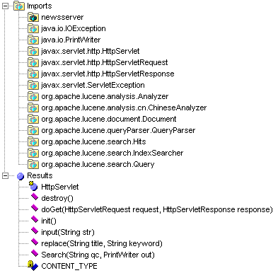Collapse the Results tree node
Image resolution: width=278 pixels, height=273 pixels.
point(5,175)
